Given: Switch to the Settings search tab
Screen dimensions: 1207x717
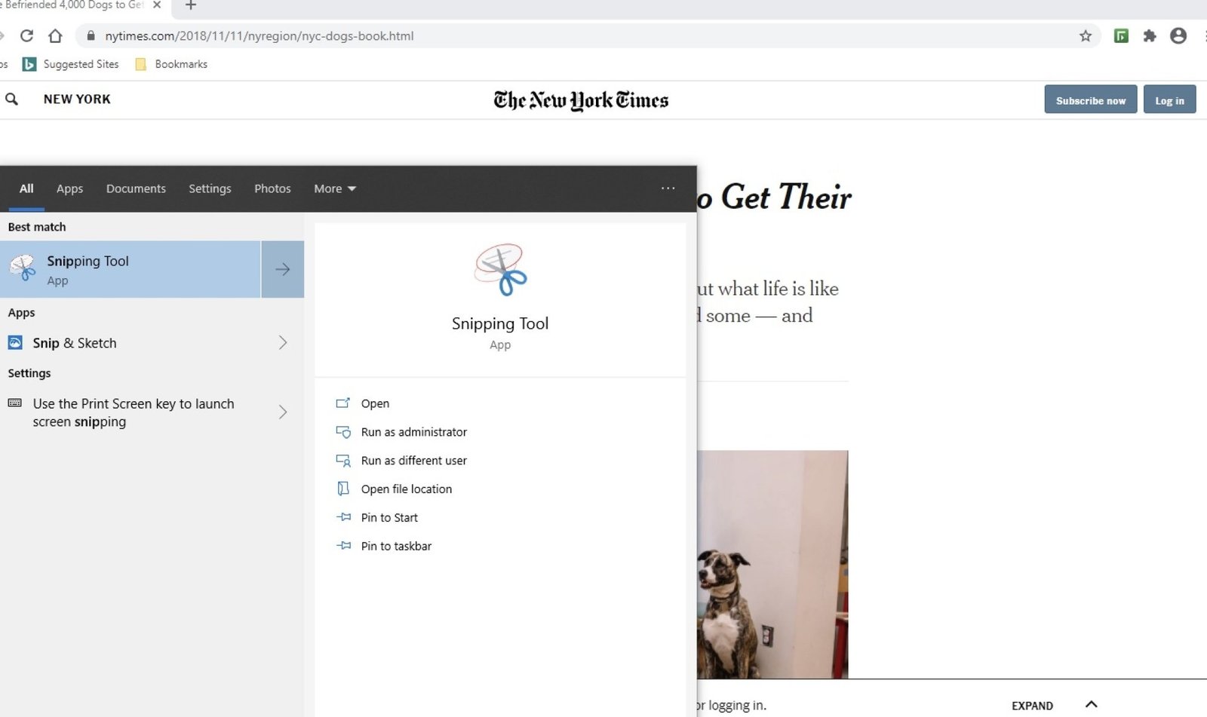Looking at the screenshot, I should [210, 188].
